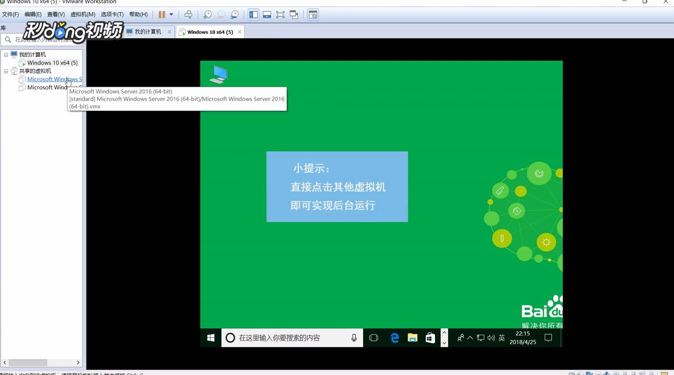
Task: Open File Explorer in the guest taskbar
Action: (412, 338)
